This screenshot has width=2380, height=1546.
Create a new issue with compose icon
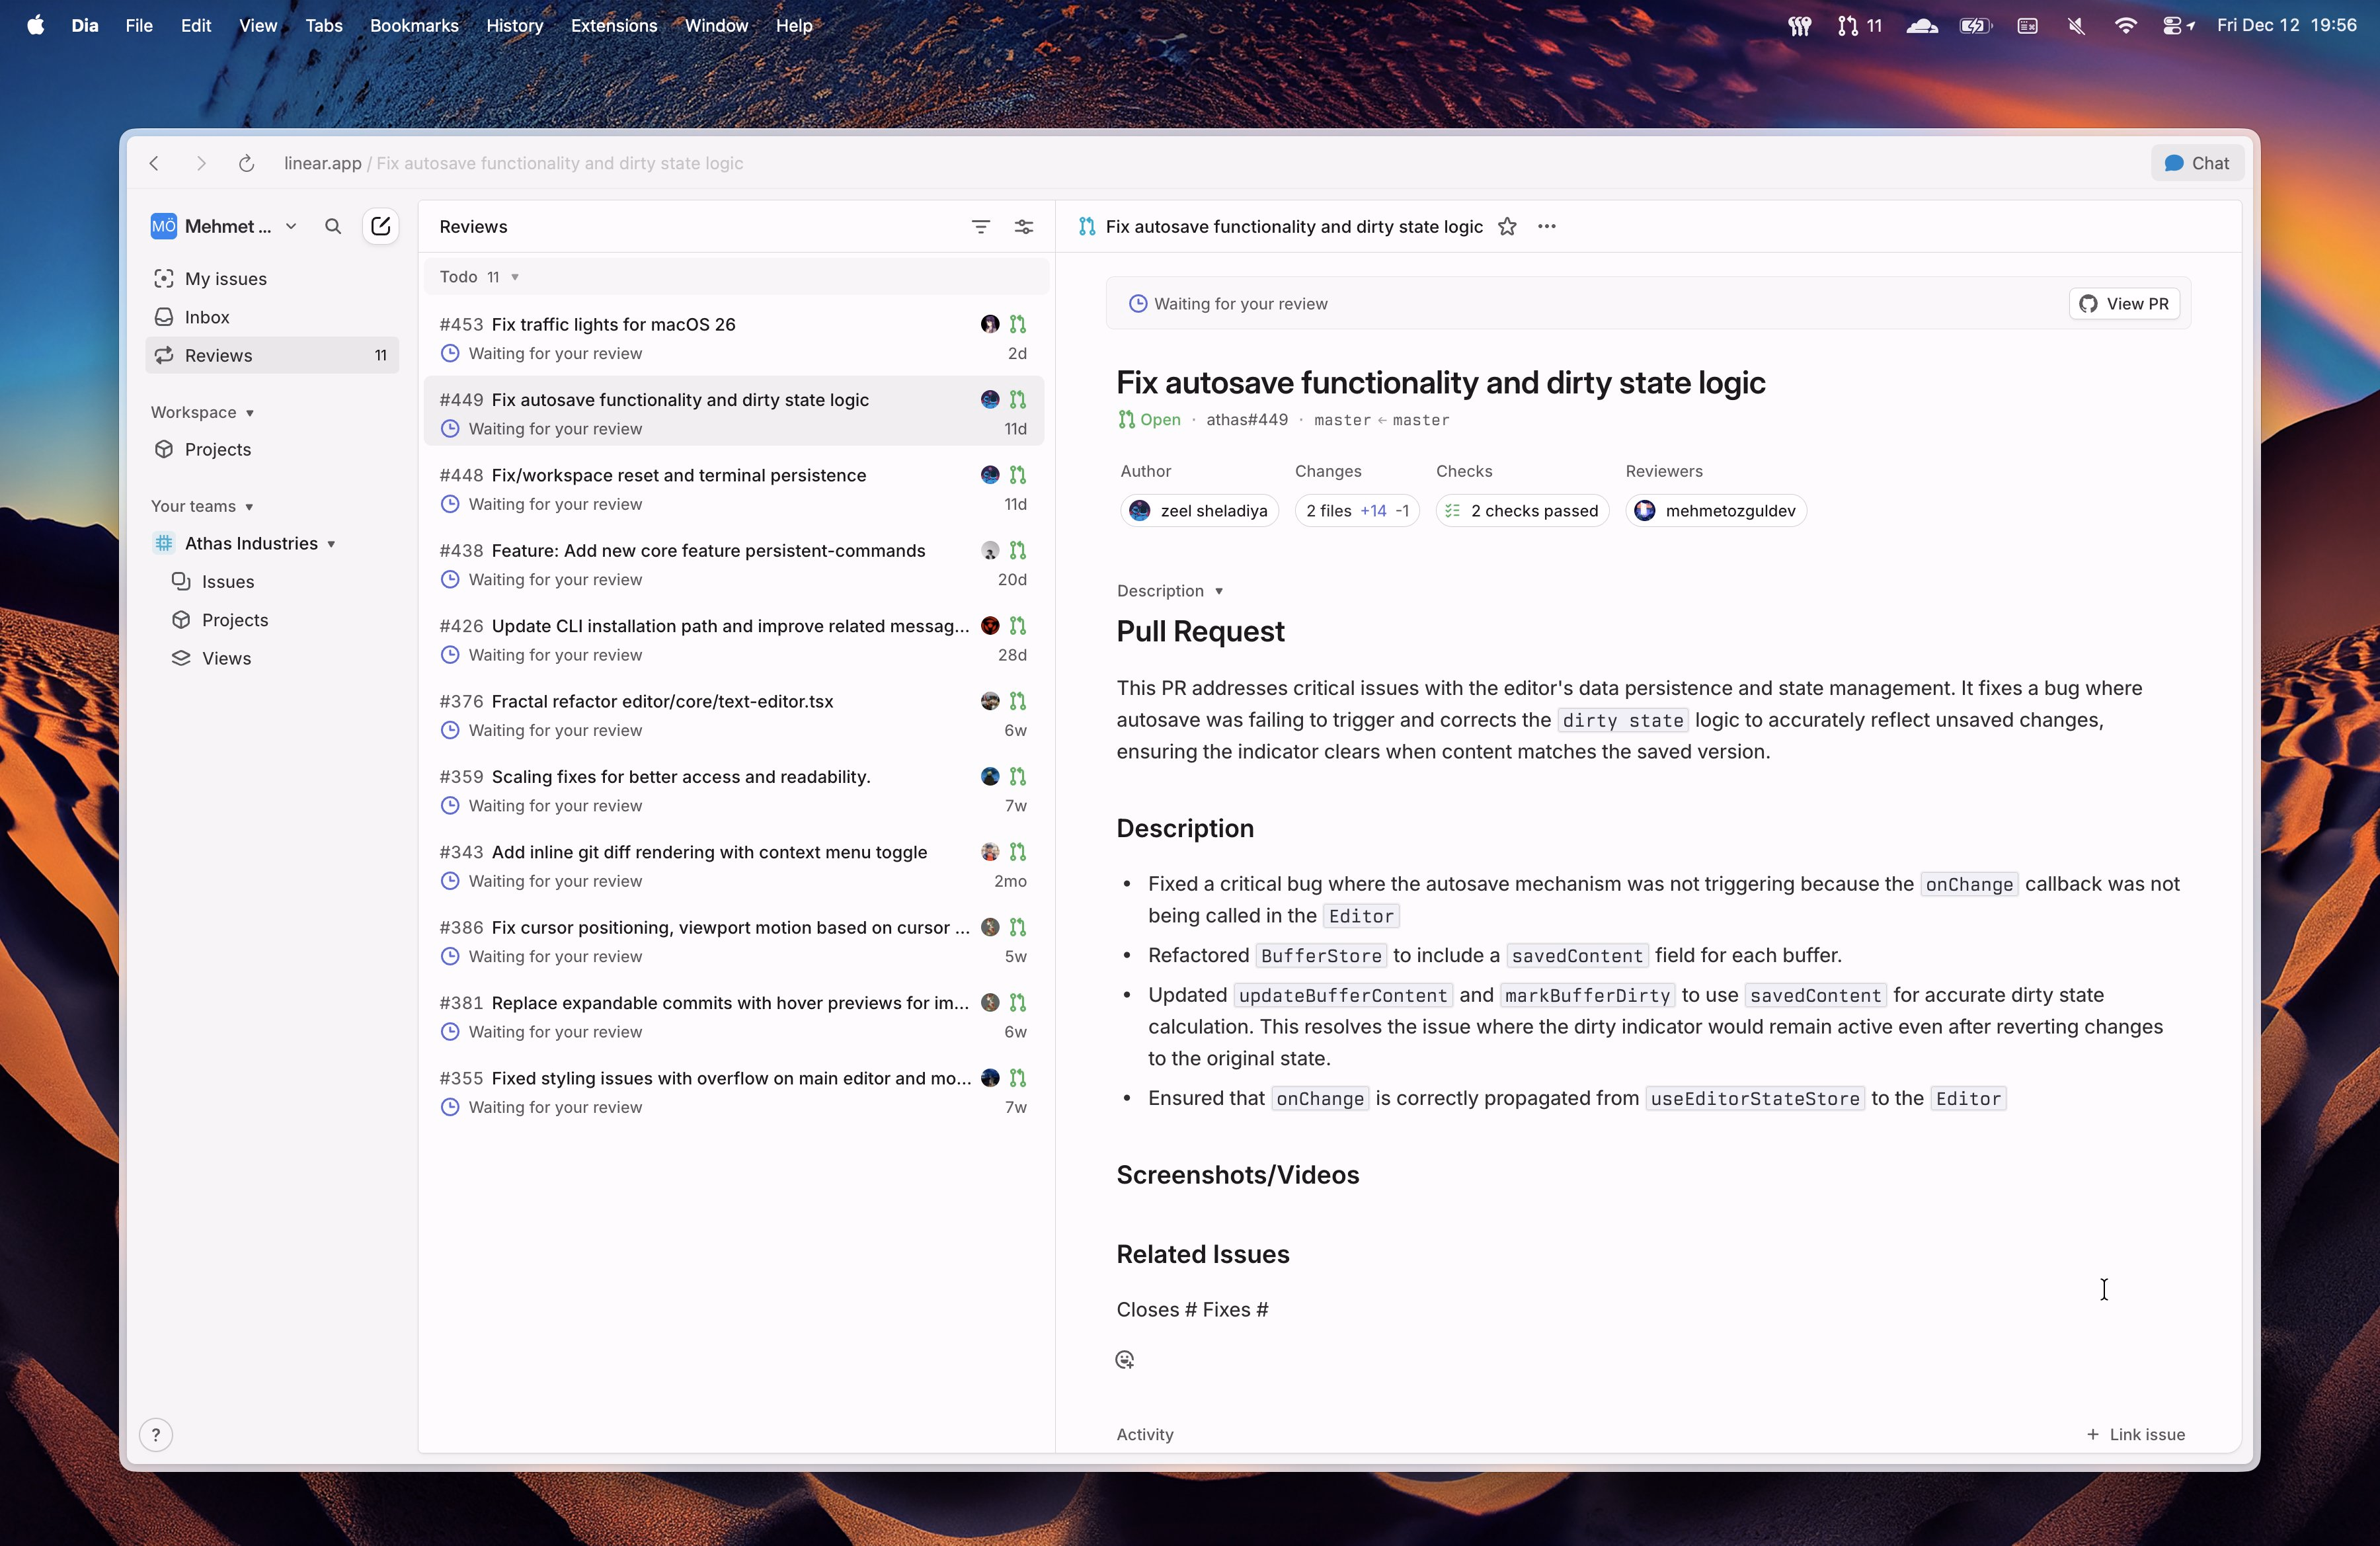tap(380, 227)
